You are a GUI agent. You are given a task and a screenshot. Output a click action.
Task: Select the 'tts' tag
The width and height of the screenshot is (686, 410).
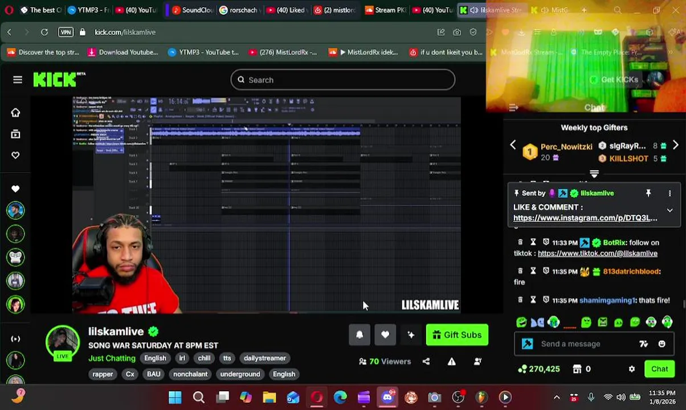tap(227, 358)
